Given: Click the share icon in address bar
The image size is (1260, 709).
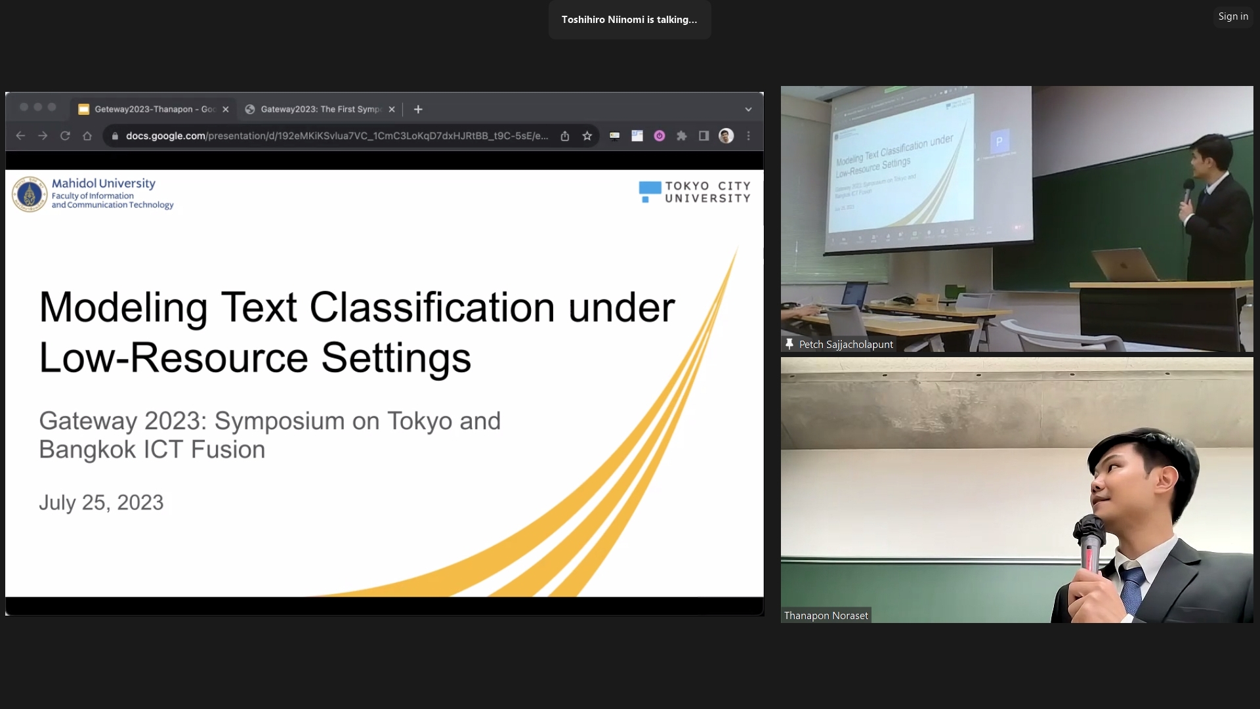Looking at the screenshot, I should coord(565,136).
